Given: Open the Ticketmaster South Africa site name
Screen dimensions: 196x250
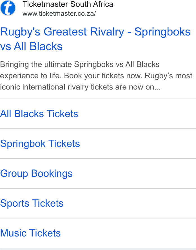Looking at the screenshot, I should tap(68, 4).
